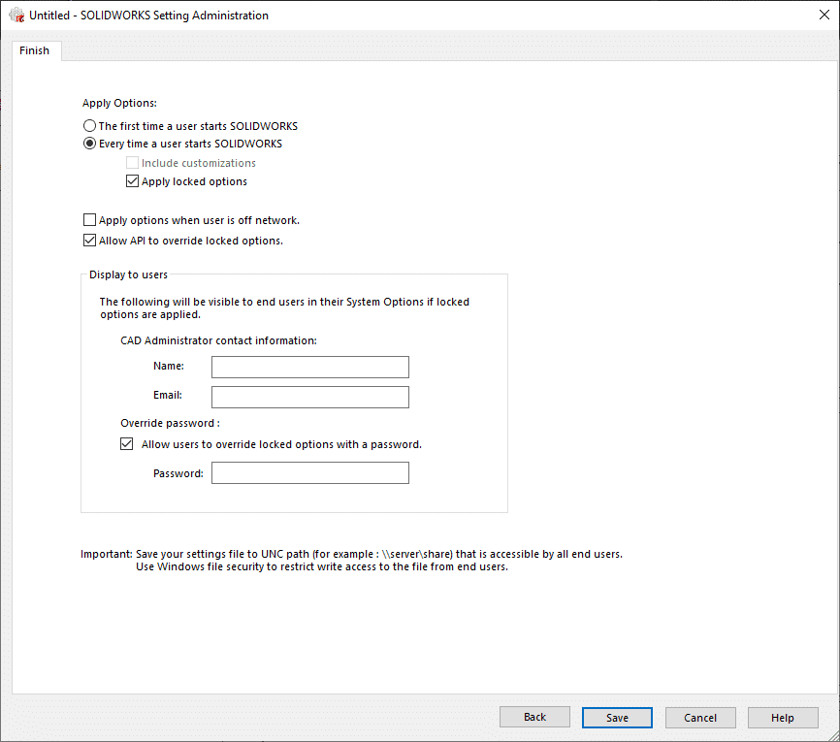Click the 'Override password :' label
Screen dimensions: 840x742
[171, 423]
